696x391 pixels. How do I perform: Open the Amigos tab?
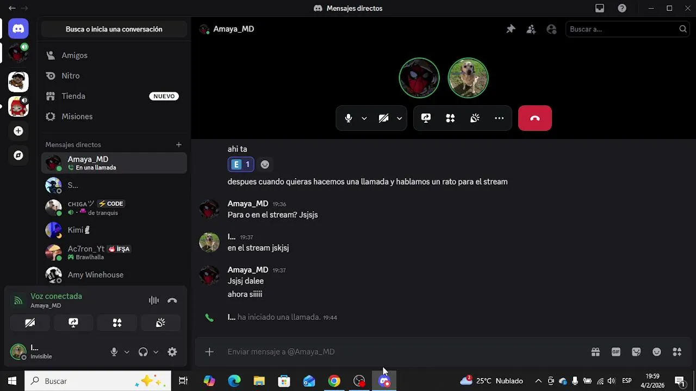114,55
